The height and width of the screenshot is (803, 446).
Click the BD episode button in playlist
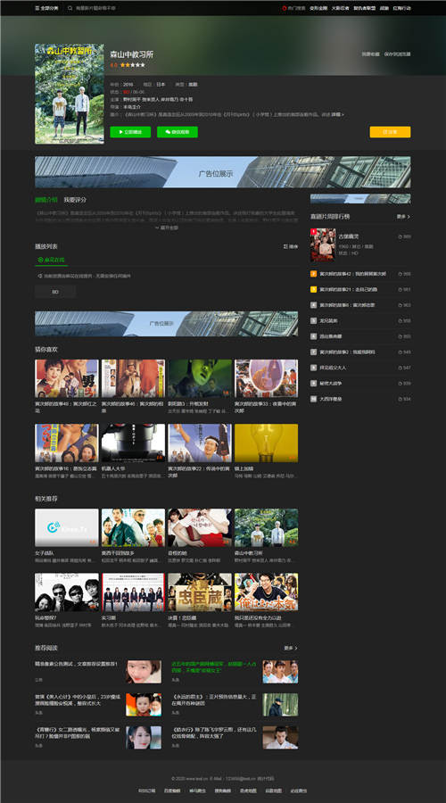[x=55, y=292]
